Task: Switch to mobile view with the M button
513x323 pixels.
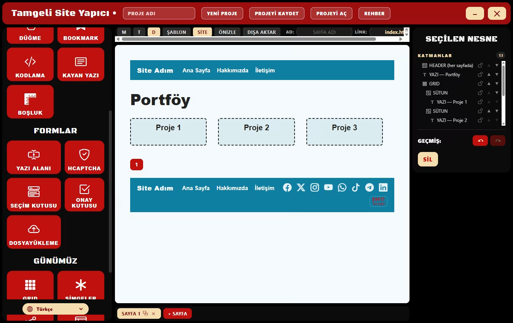Action: tap(124, 32)
